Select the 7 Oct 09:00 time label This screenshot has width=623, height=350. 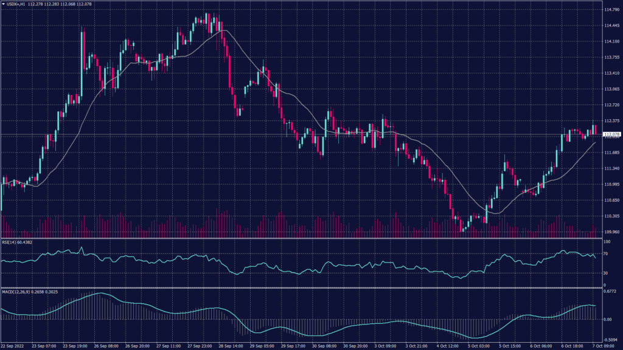pos(606,346)
